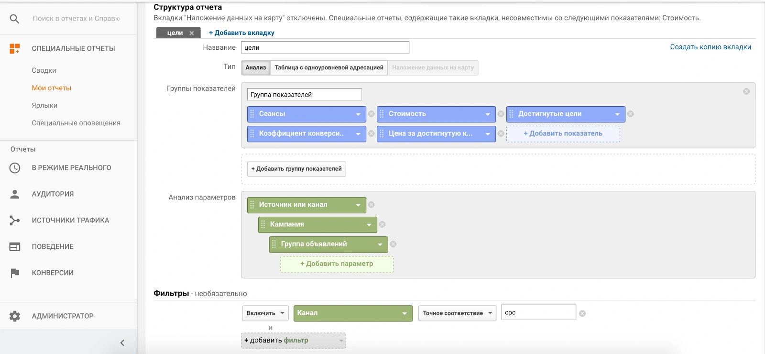This screenshot has width=765, height=354.
Task: Choose the Наложение данных на карту type
Action: coord(433,67)
